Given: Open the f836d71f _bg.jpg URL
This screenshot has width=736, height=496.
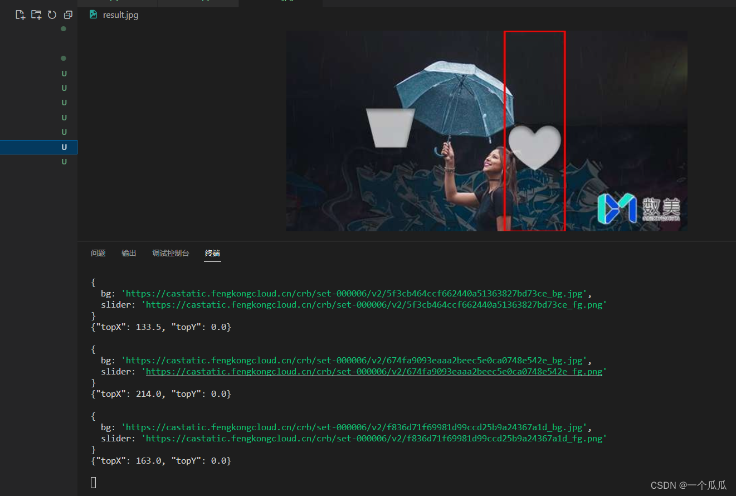Looking at the screenshot, I should tap(354, 427).
